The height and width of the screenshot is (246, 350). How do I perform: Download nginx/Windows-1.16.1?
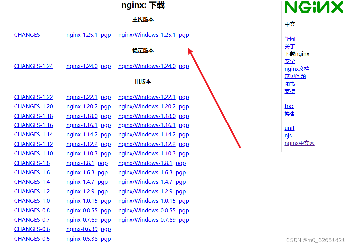click(147, 125)
